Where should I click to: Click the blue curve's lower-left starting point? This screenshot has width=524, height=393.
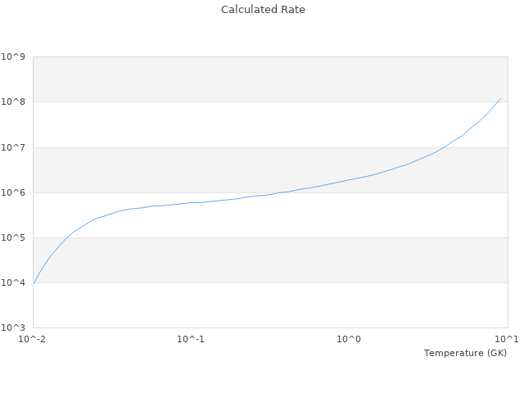[34, 283]
